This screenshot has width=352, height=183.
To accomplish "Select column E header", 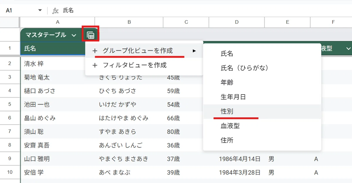I will pos(287,22).
